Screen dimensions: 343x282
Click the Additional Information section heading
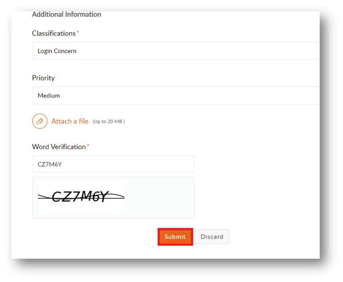67,14
